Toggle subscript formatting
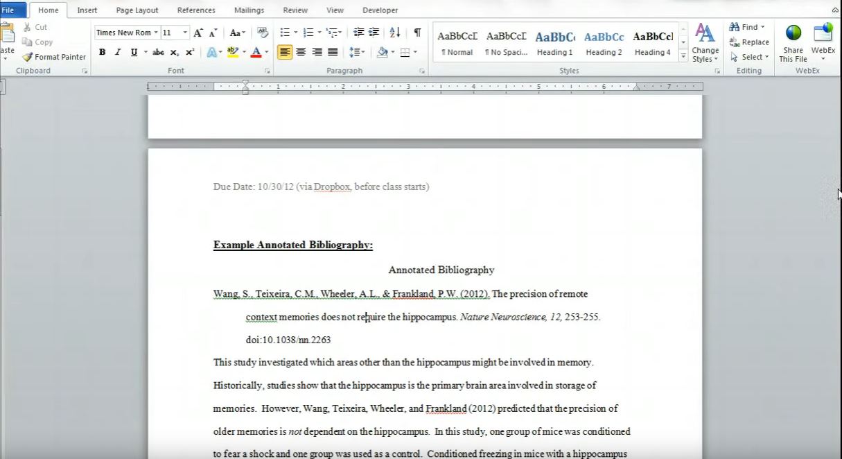This screenshot has height=459, width=842. click(x=175, y=52)
